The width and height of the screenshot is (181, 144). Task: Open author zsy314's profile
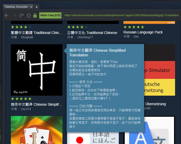(26, 109)
